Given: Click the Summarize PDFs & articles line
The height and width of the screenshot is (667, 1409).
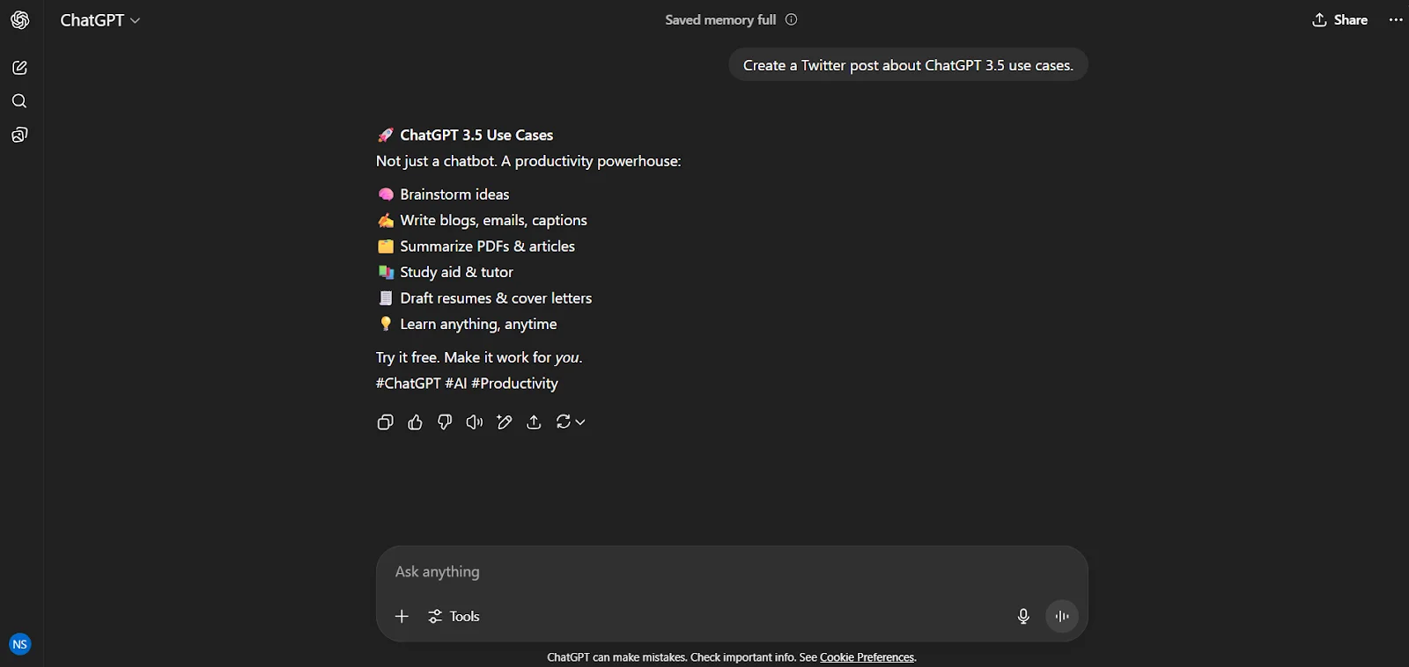Looking at the screenshot, I should (x=476, y=246).
